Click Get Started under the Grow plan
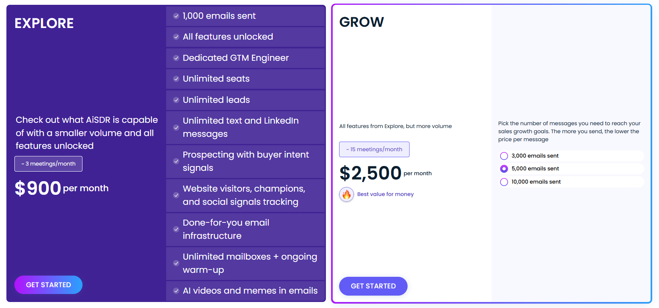659x308 pixels. 373,286
